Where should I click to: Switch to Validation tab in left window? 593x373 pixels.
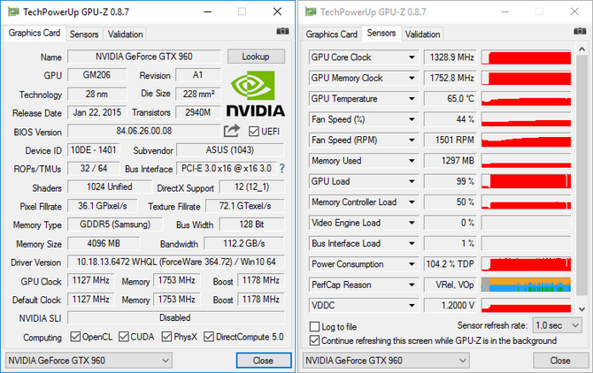pos(125,34)
